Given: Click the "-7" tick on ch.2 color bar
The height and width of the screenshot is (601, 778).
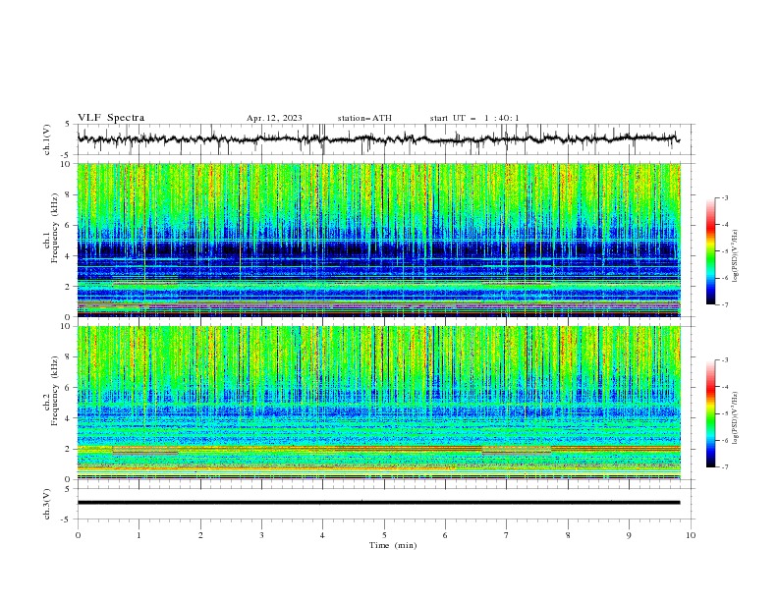Looking at the screenshot, I should coord(725,467).
